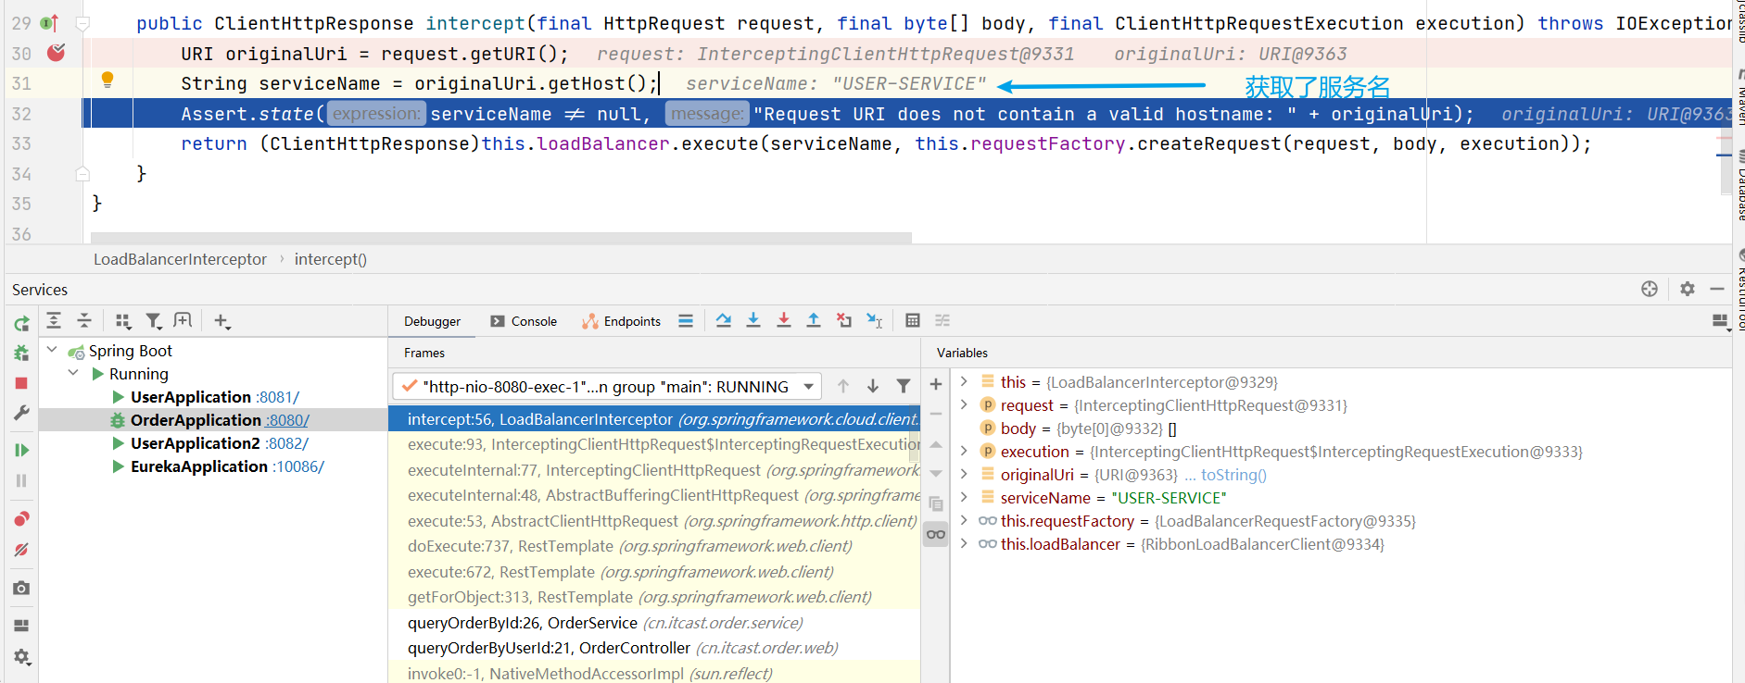Switch to the Endpoints tab
The height and width of the screenshot is (683, 1745).
(x=622, y=321)
